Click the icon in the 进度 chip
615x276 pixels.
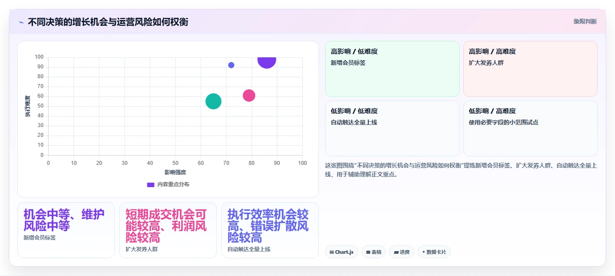pos(396,252)
